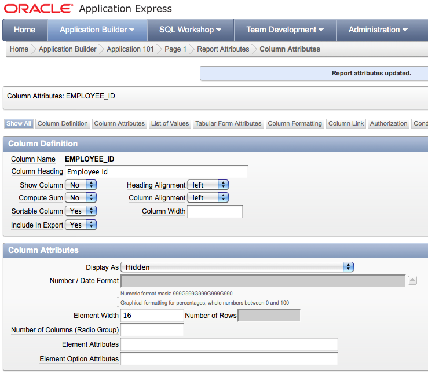Focus the Number of Columns (Radio Group) field

[152, 330]
